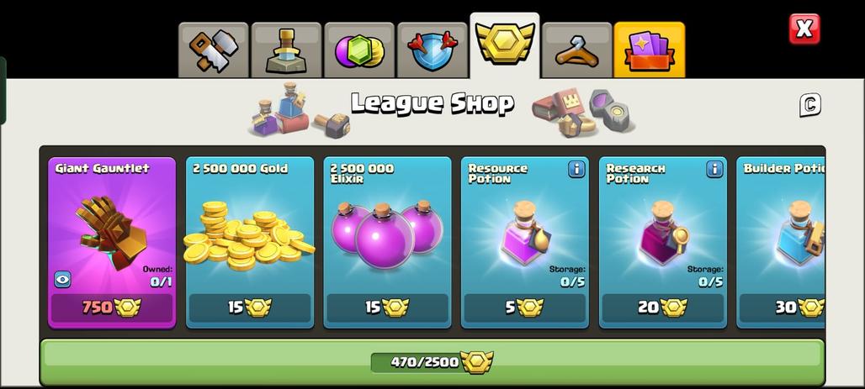The width and height of the screenshot is (865, 389).
Task: Show info for Resource Potion
Action: [x=576, y=169]
